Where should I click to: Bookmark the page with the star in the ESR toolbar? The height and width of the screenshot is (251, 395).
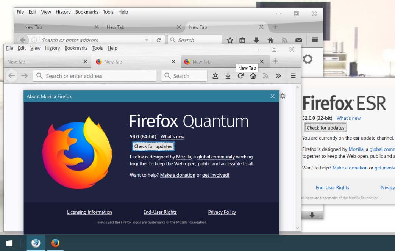point(230,40)
